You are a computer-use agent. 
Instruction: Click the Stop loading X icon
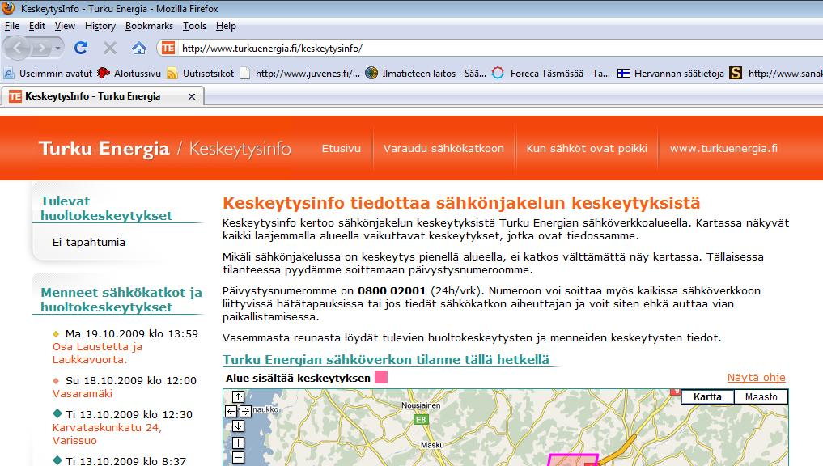pyautogui.click(x=110, y=49)
